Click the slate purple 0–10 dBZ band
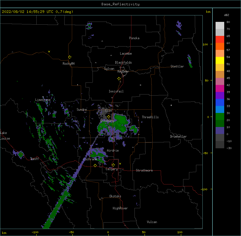This screenshot has height=236, width=241. pyautogui.click(x=220, y=131)
